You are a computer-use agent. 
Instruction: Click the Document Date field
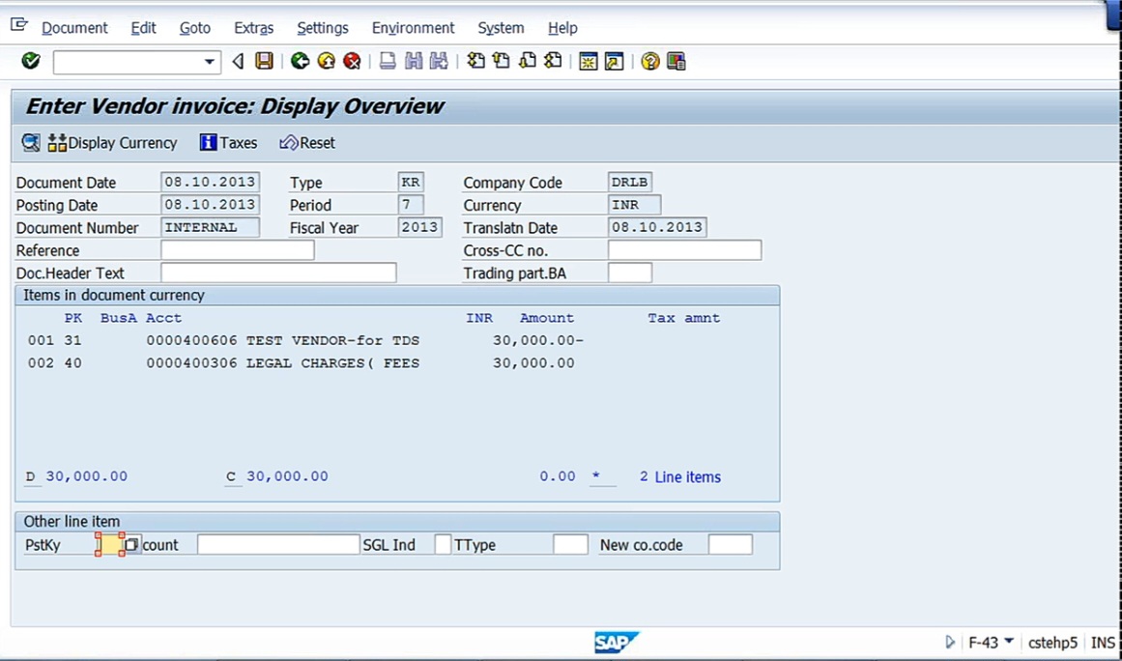211,182
